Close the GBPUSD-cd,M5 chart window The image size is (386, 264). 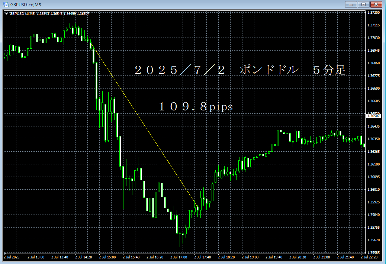(376, 4)
